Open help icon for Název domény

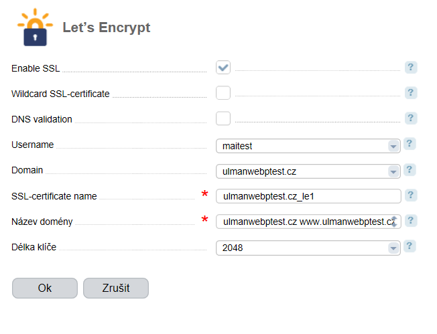pyautogui.click(x=411, y=221)
